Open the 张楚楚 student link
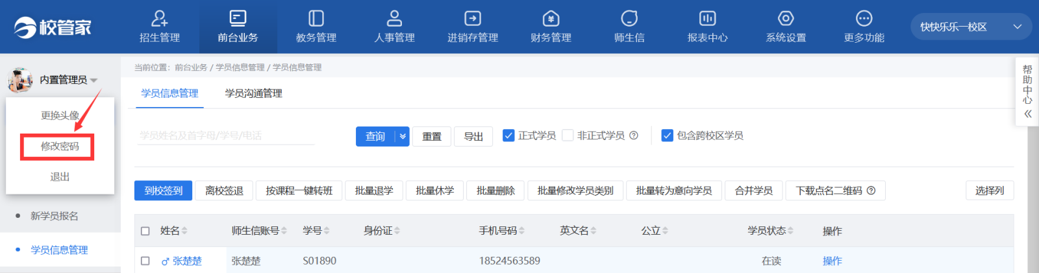This screenshot has width=1039, height=273. pos(187,261)
